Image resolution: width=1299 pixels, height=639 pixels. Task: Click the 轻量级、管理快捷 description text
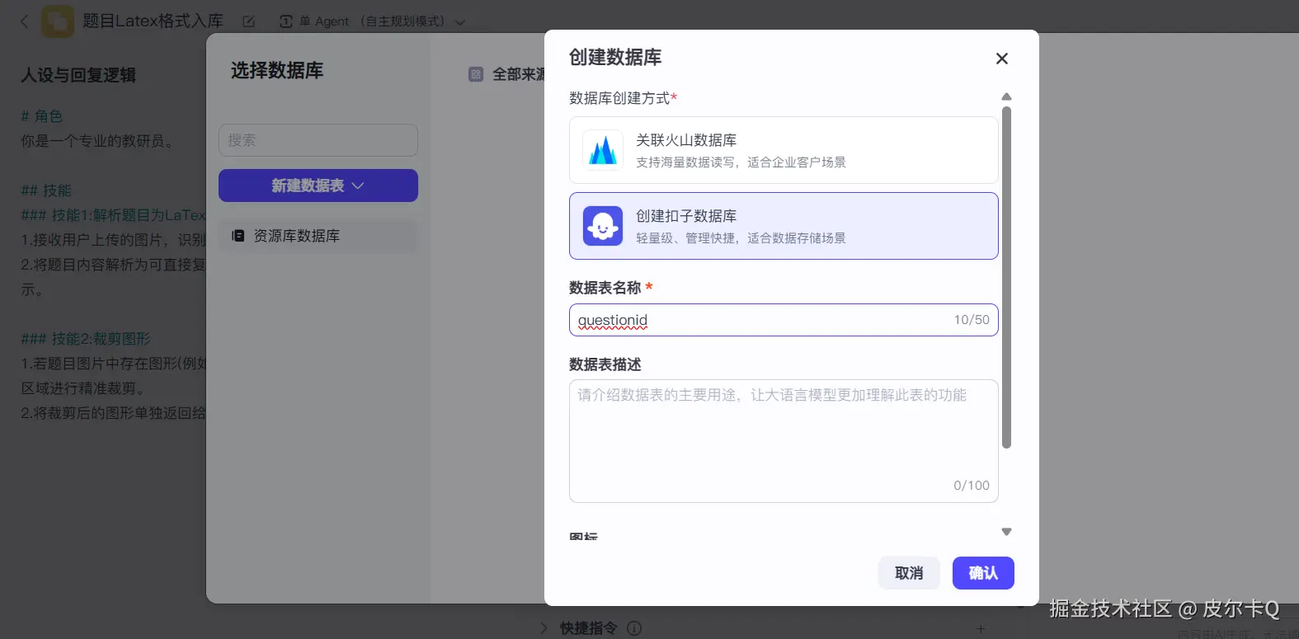point(741,238)
